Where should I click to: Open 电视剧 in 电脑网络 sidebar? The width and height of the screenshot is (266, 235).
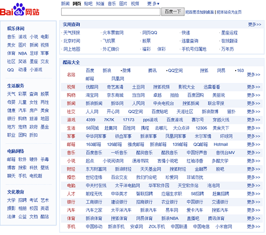click(x=36, y=176)
